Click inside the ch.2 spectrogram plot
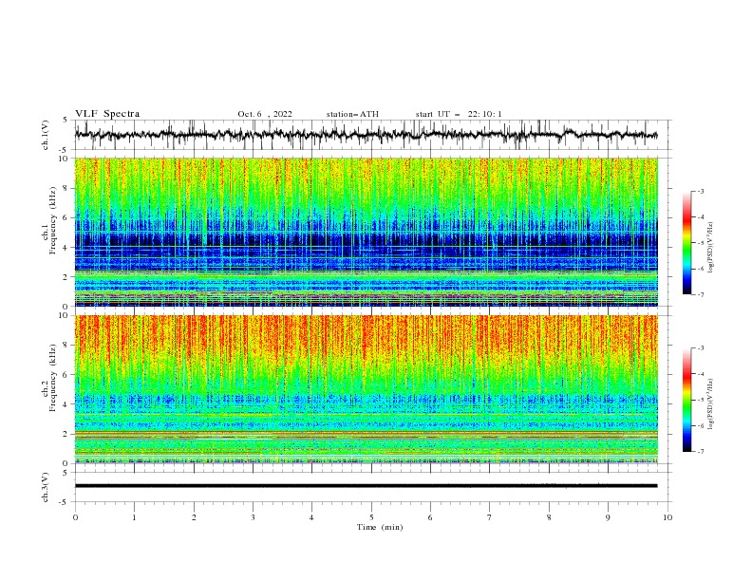Image resolution: width=752 pixels, height=581 pixels. (x=367, y=389)
